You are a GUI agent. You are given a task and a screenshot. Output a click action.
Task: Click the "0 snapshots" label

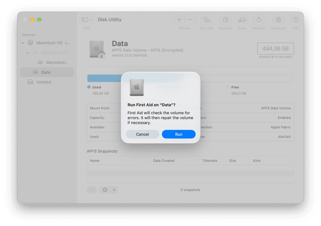pos(190,190)
